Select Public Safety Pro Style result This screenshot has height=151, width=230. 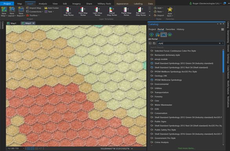[x=165, y=130]
